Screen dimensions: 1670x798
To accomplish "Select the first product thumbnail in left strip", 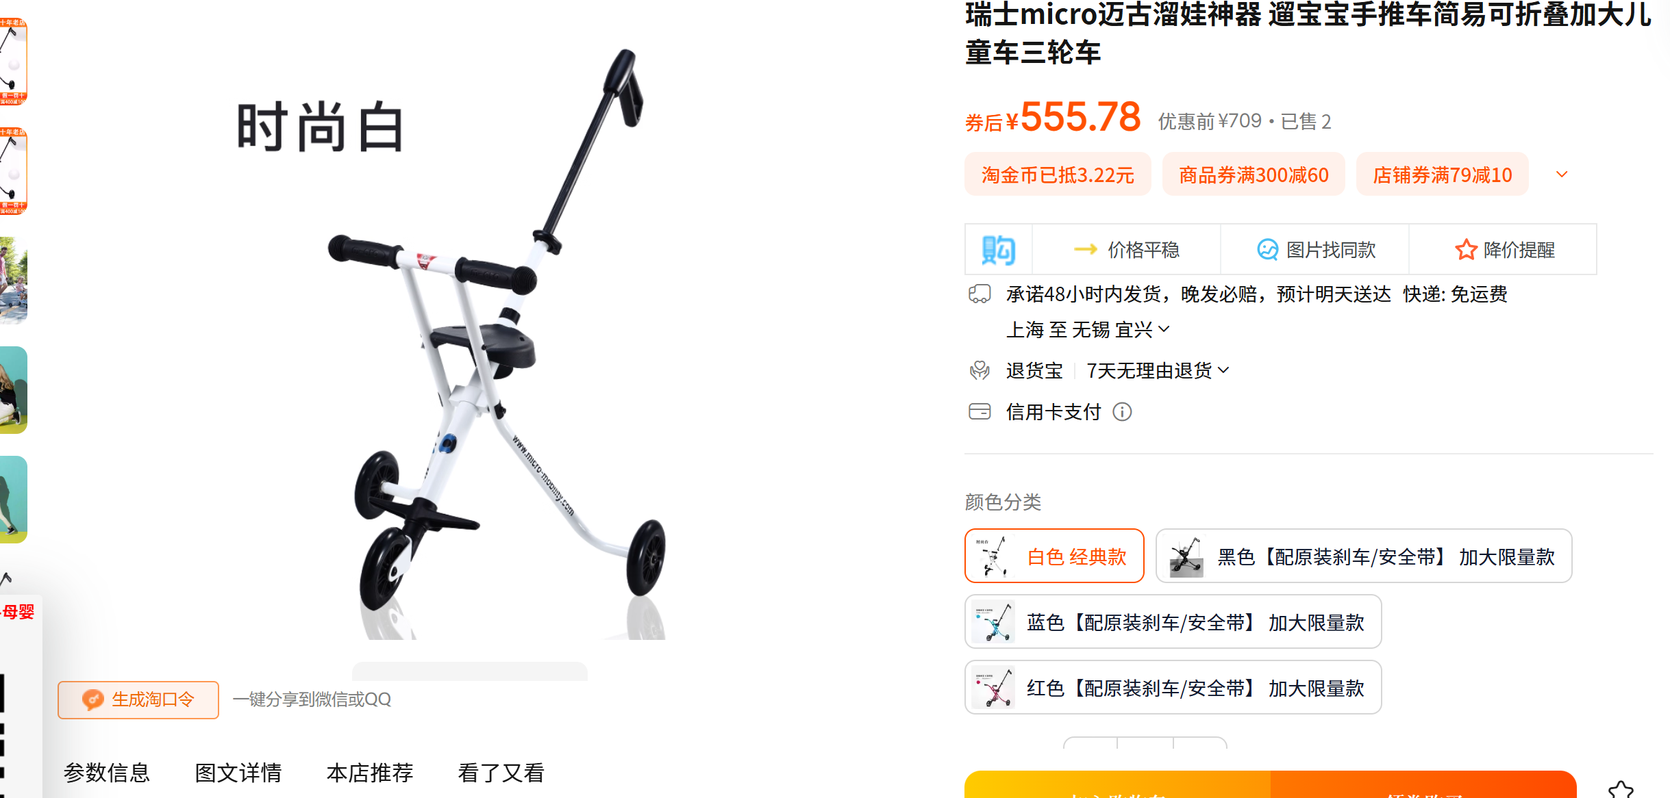I will (14, 62).
